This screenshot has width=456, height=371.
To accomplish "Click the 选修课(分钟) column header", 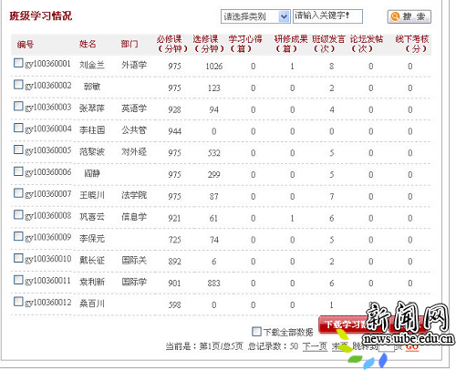I will click(209, 44).
